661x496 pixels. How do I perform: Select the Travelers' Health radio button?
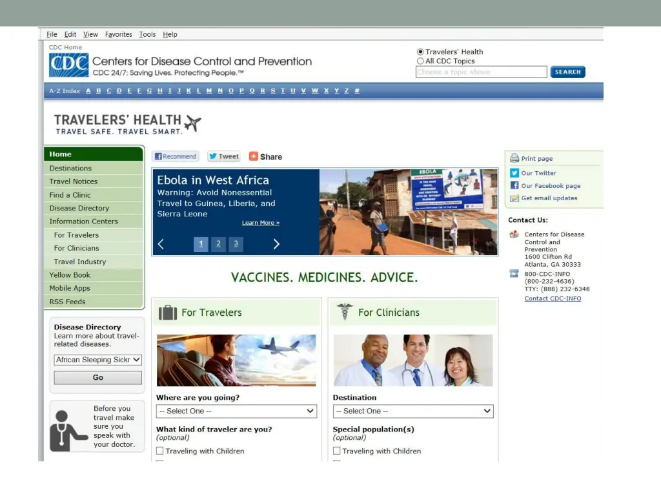click(x=420, y=52)
